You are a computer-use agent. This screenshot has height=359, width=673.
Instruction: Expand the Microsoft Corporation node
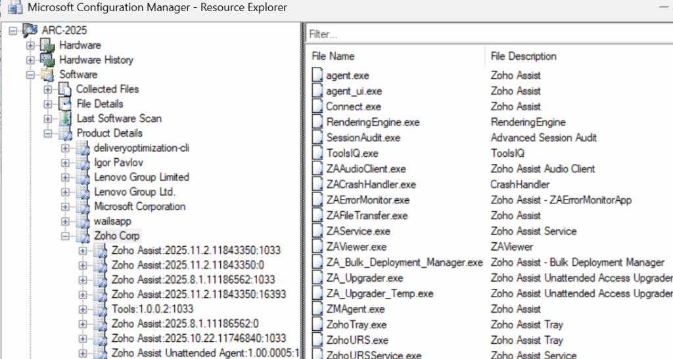pyautogui.click(x=65, y=207)
